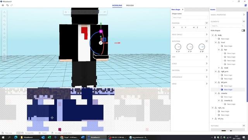Click the undo arrow icon
The height and width of the screenshot is (140, 248).
[x=7, y=5]
